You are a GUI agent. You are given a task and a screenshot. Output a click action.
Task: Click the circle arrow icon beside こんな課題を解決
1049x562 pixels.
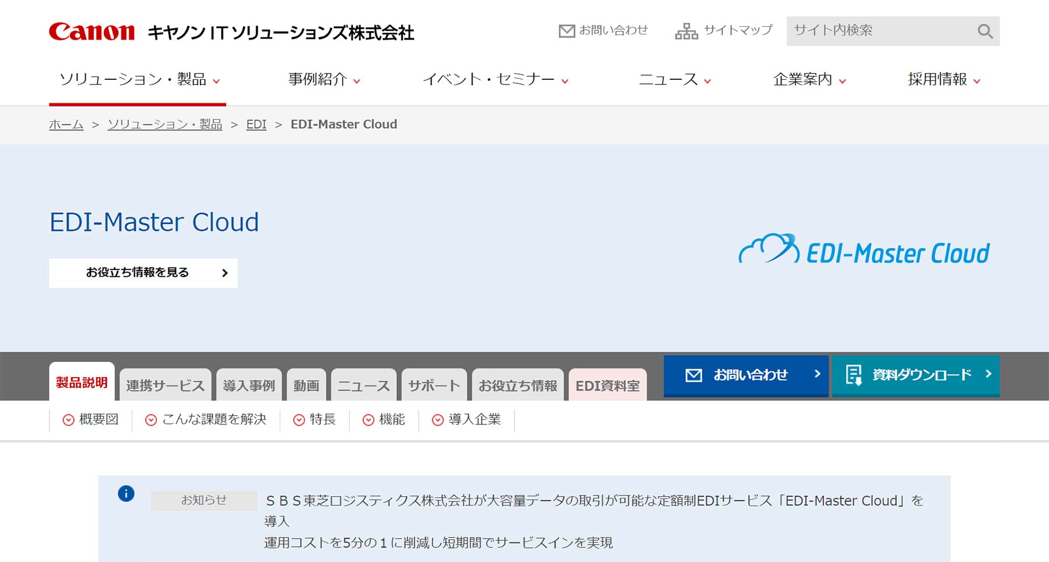pyautogui.click(x=151, y=420)
